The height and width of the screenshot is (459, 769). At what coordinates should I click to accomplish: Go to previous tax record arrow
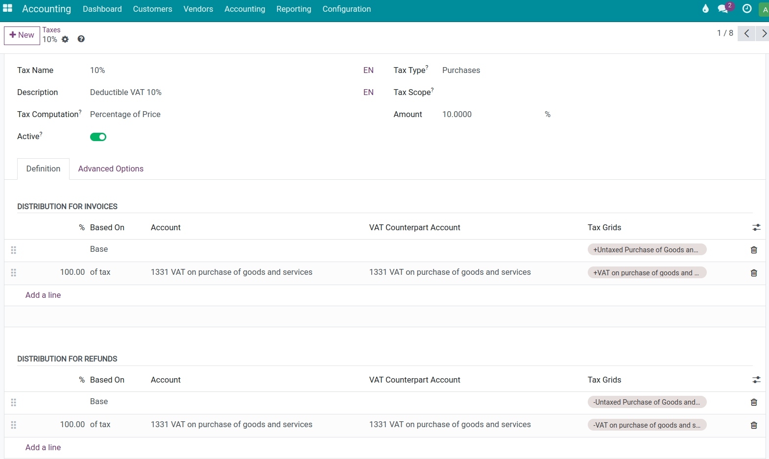[746, 33]
